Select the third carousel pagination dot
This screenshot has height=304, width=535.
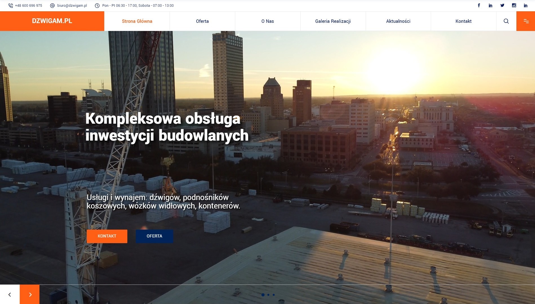click(273, 295)
